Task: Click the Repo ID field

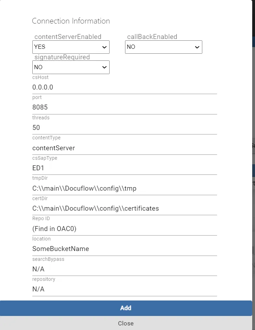Action: coord(125,229)
